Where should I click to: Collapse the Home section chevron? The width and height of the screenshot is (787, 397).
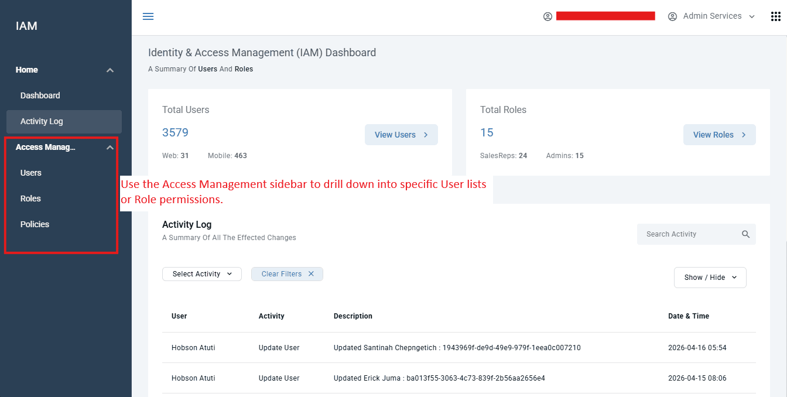tap(110, 70)
